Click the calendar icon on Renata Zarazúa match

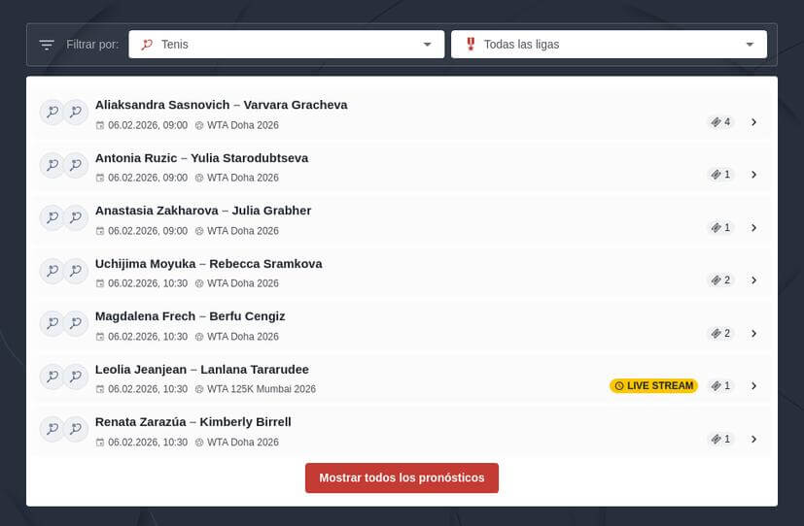coord(100,443)
